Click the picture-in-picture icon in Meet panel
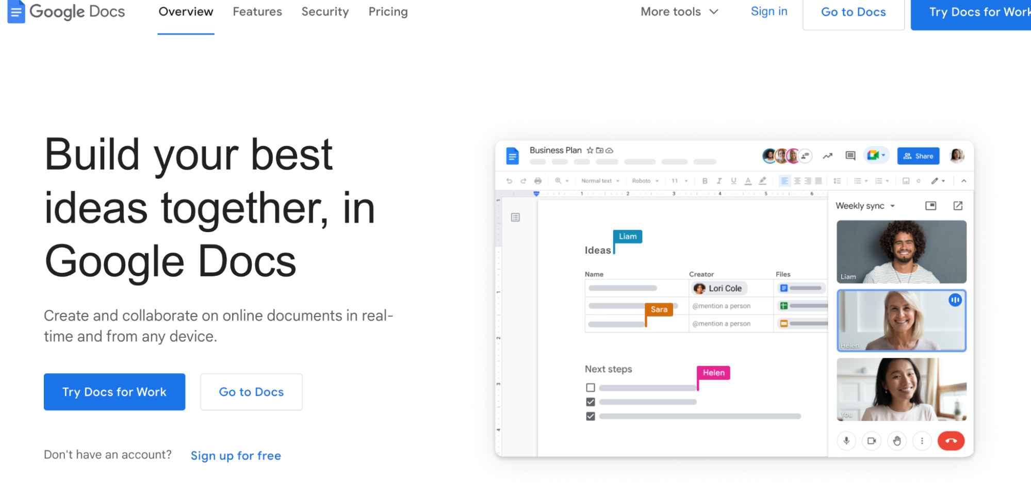1031x495 pixels. 931,206
